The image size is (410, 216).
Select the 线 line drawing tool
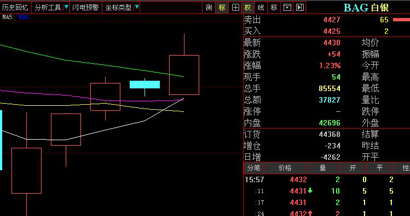(x=261, y=8)
